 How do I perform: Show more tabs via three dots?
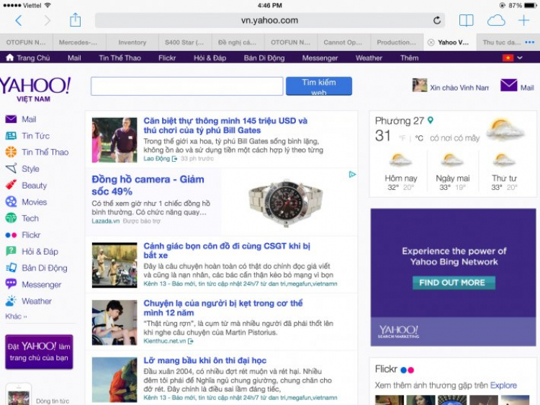pyautogui.click(x=529, y=42)
